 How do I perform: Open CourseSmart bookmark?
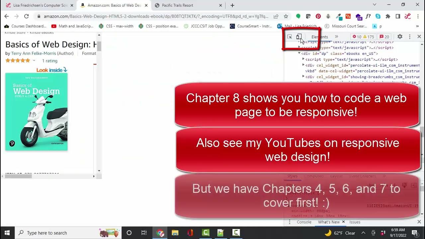click(251, 26)
